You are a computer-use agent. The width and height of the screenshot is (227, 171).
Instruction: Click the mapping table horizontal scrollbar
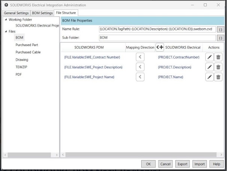click(x=141, y=154)
